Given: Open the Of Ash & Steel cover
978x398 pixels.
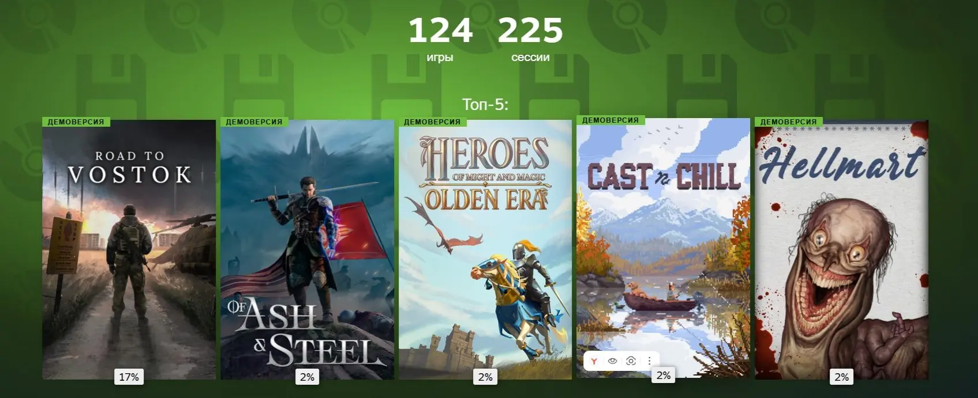Looking at the screenshot, I should [307, 249].
